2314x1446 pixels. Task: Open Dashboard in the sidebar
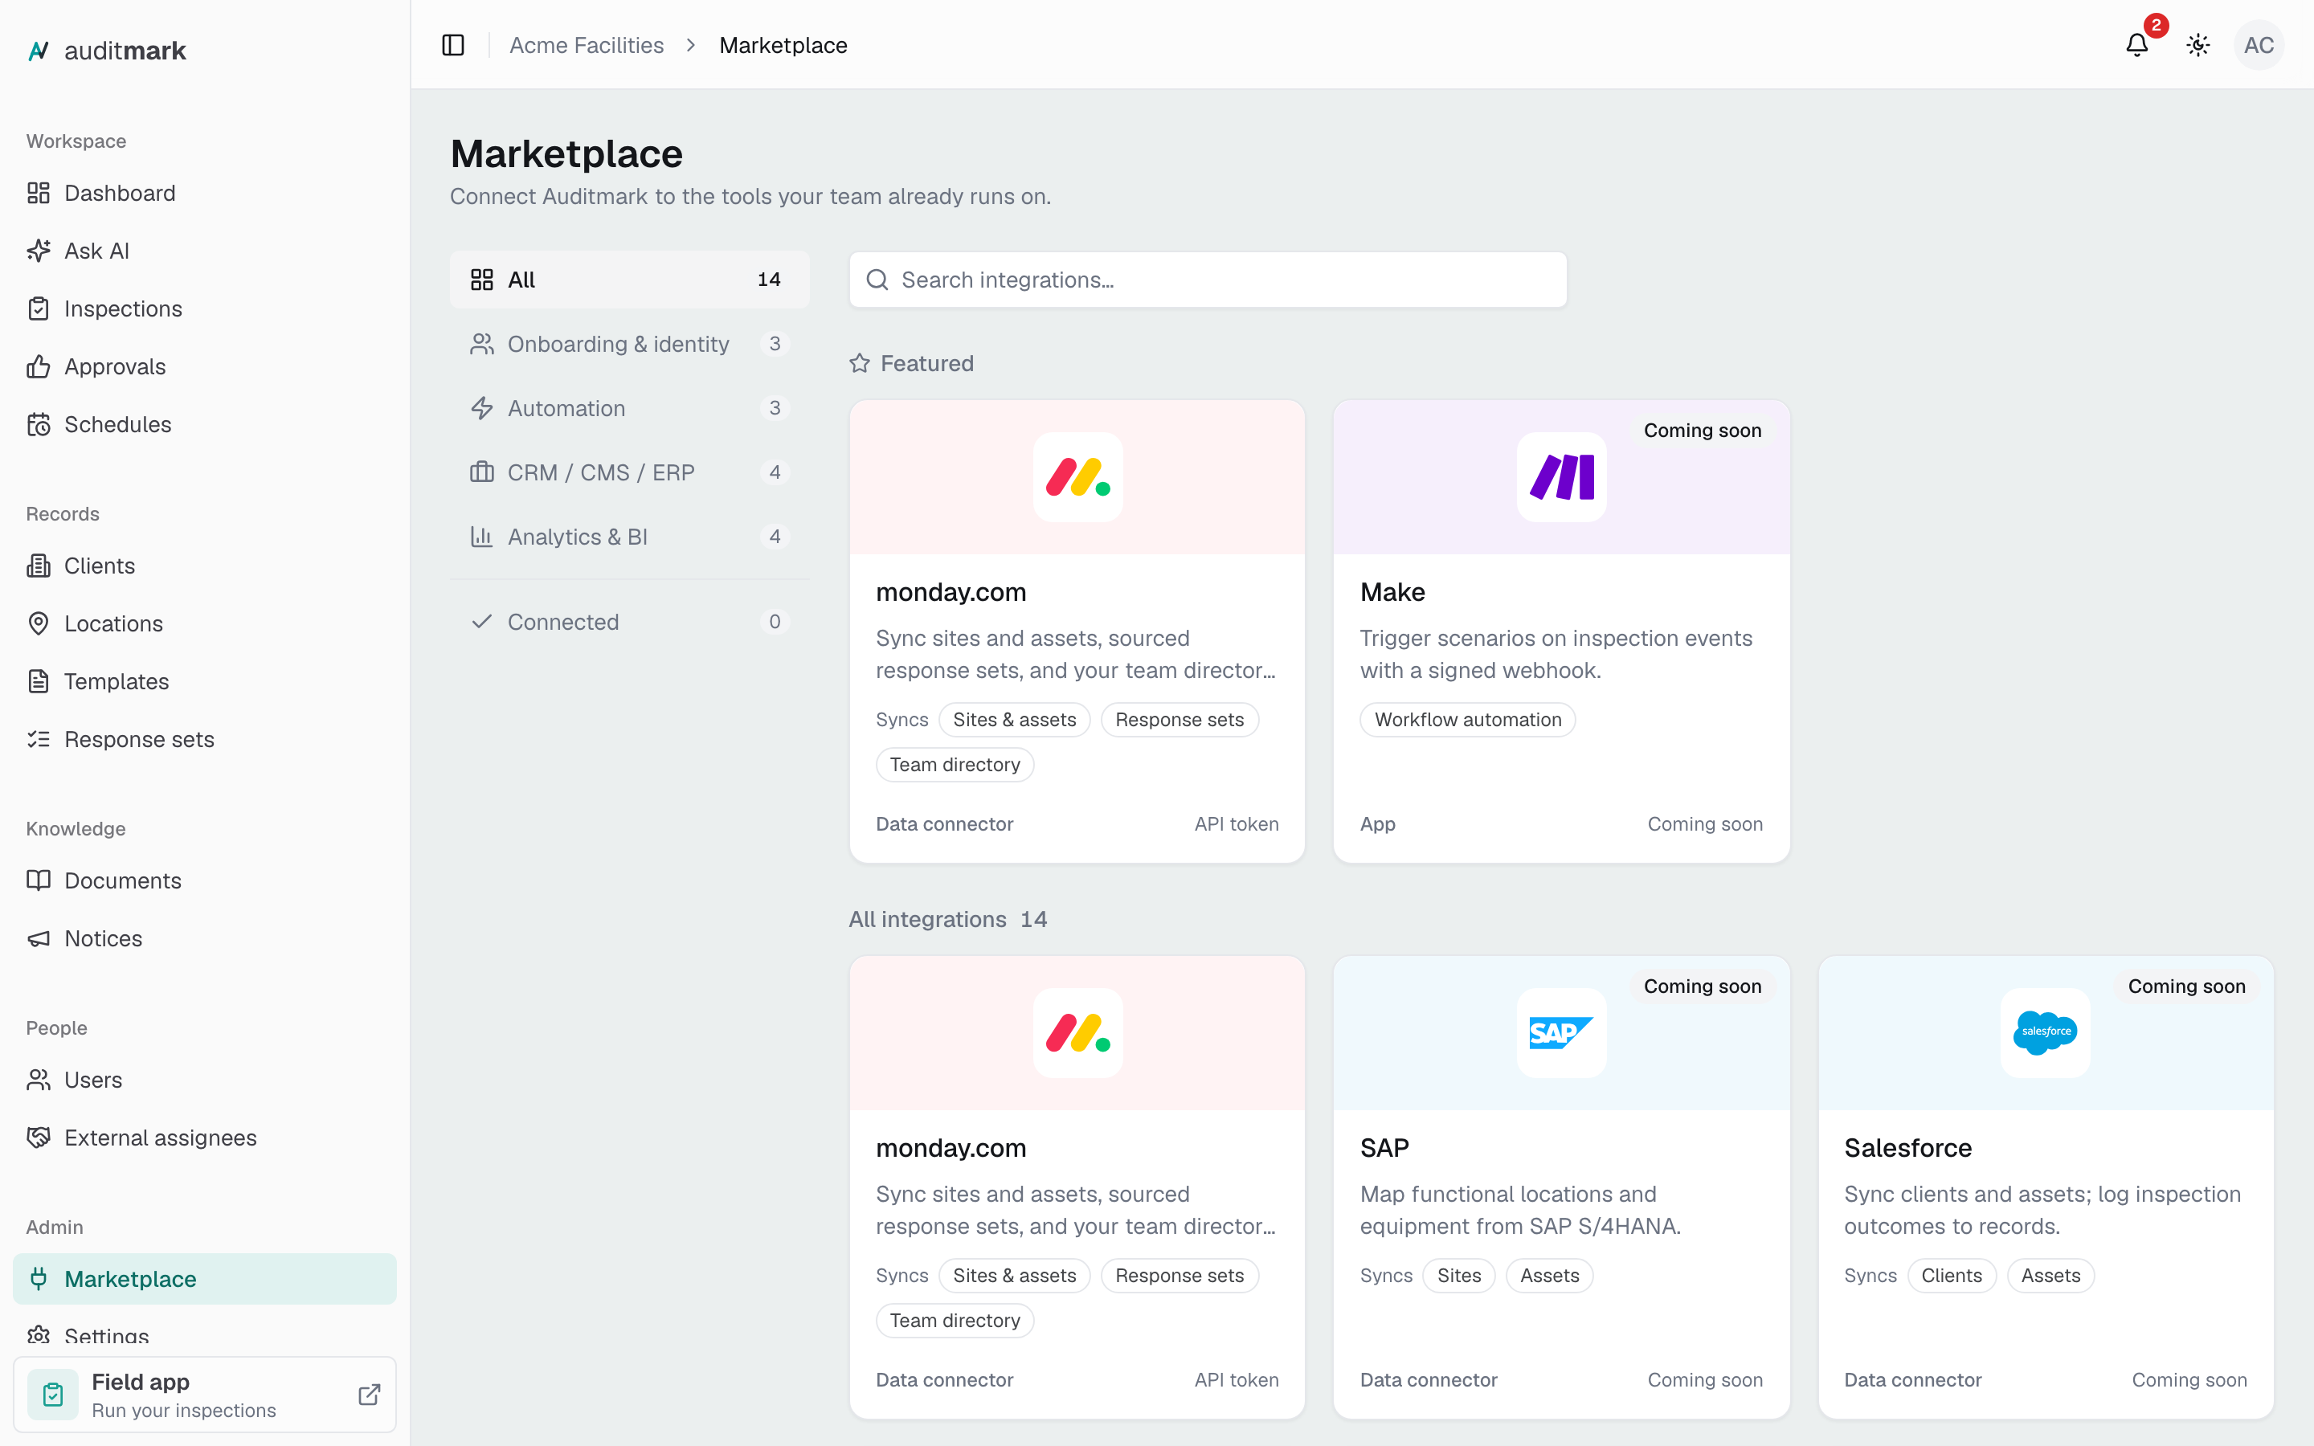[x=205, y=193]
